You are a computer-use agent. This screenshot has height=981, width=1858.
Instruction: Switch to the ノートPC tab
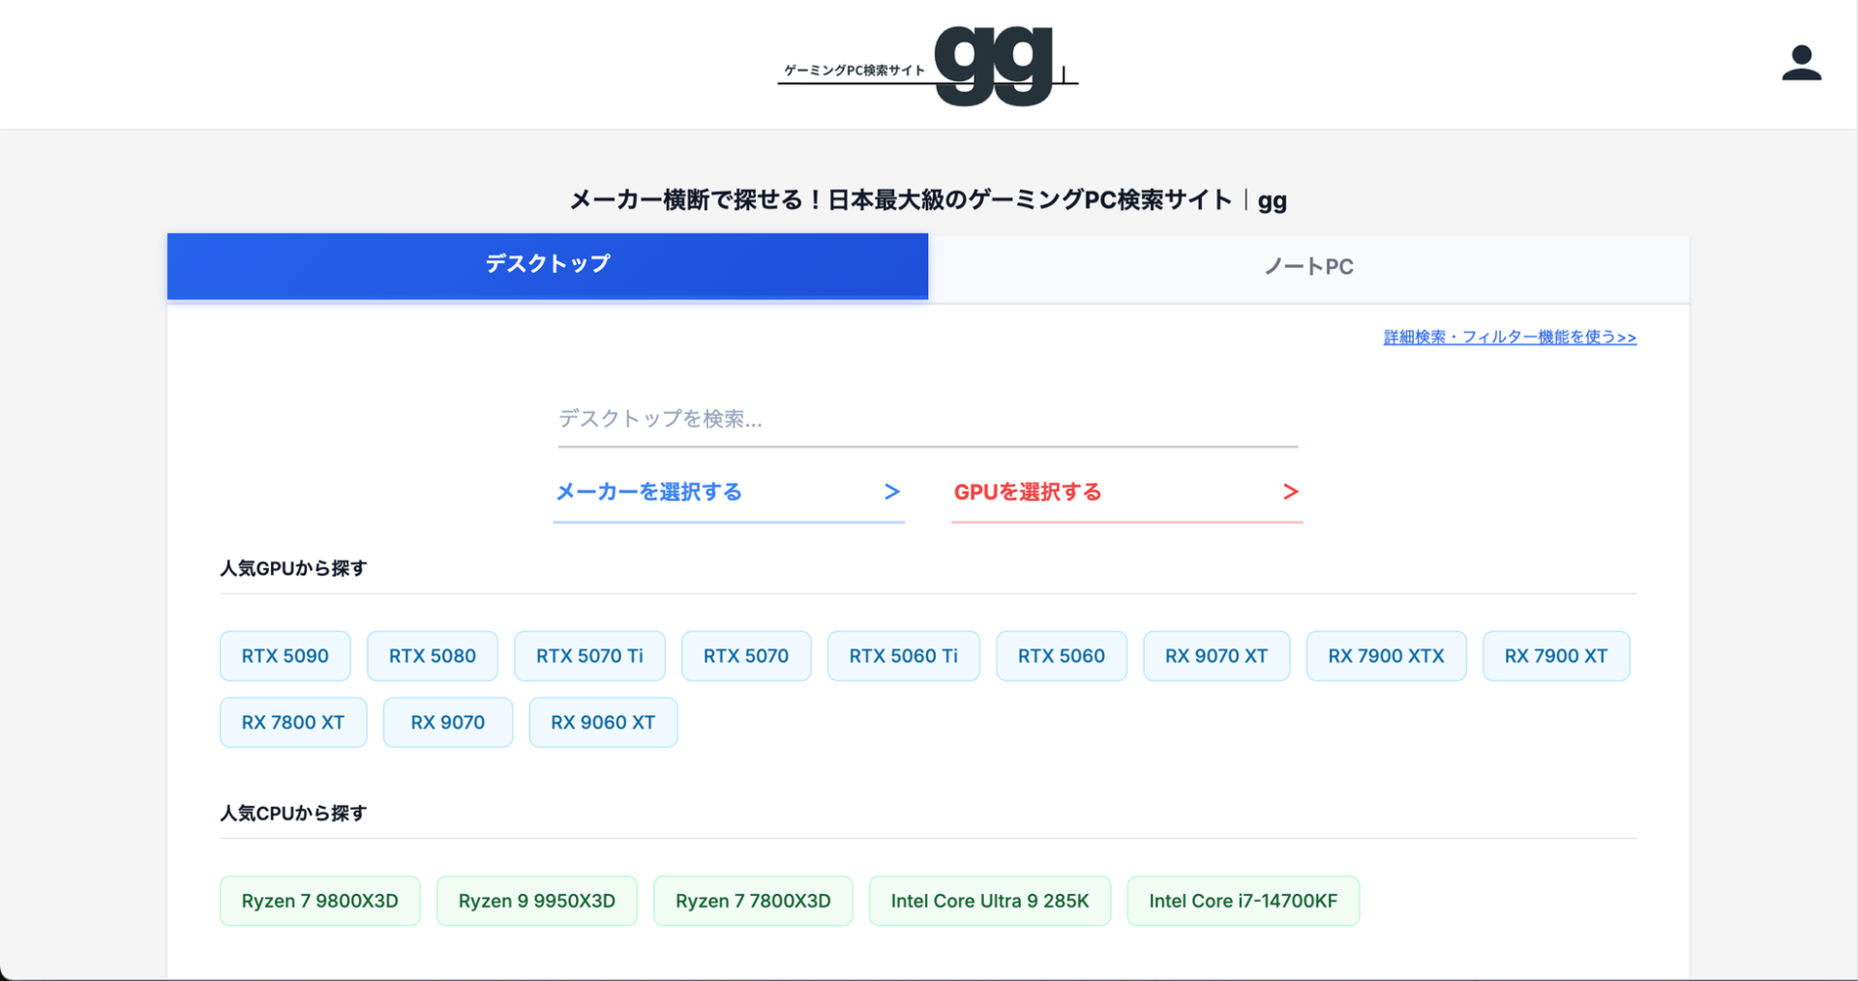(1308, 266)
